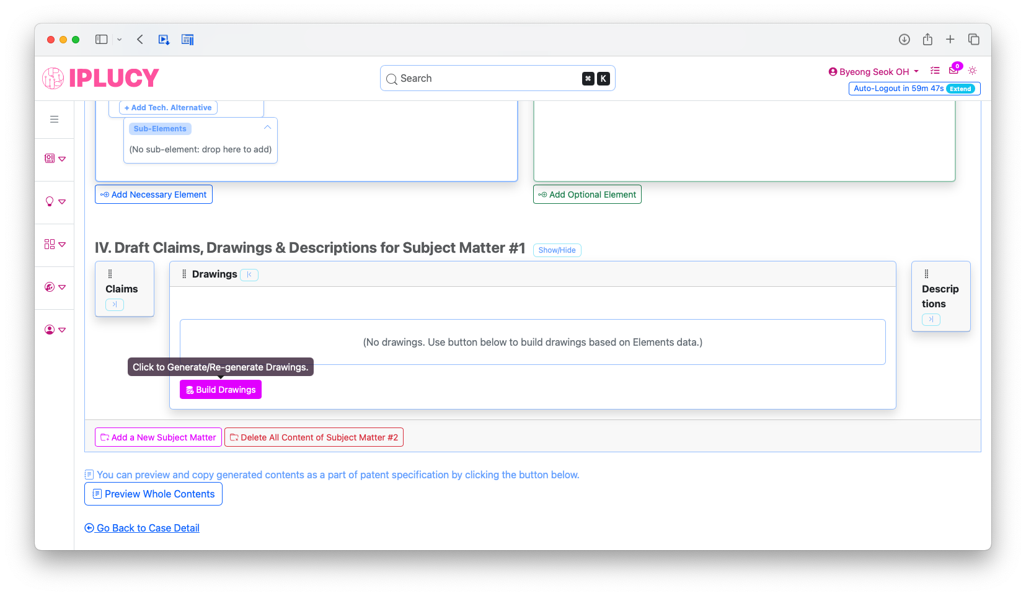Click Extend to prolong auto-logout
1026x596 pixels.
[961, 89]
